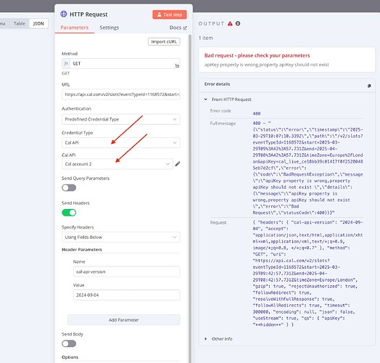
Task: Switch to the Parameters tab
Action: (75, 28)
